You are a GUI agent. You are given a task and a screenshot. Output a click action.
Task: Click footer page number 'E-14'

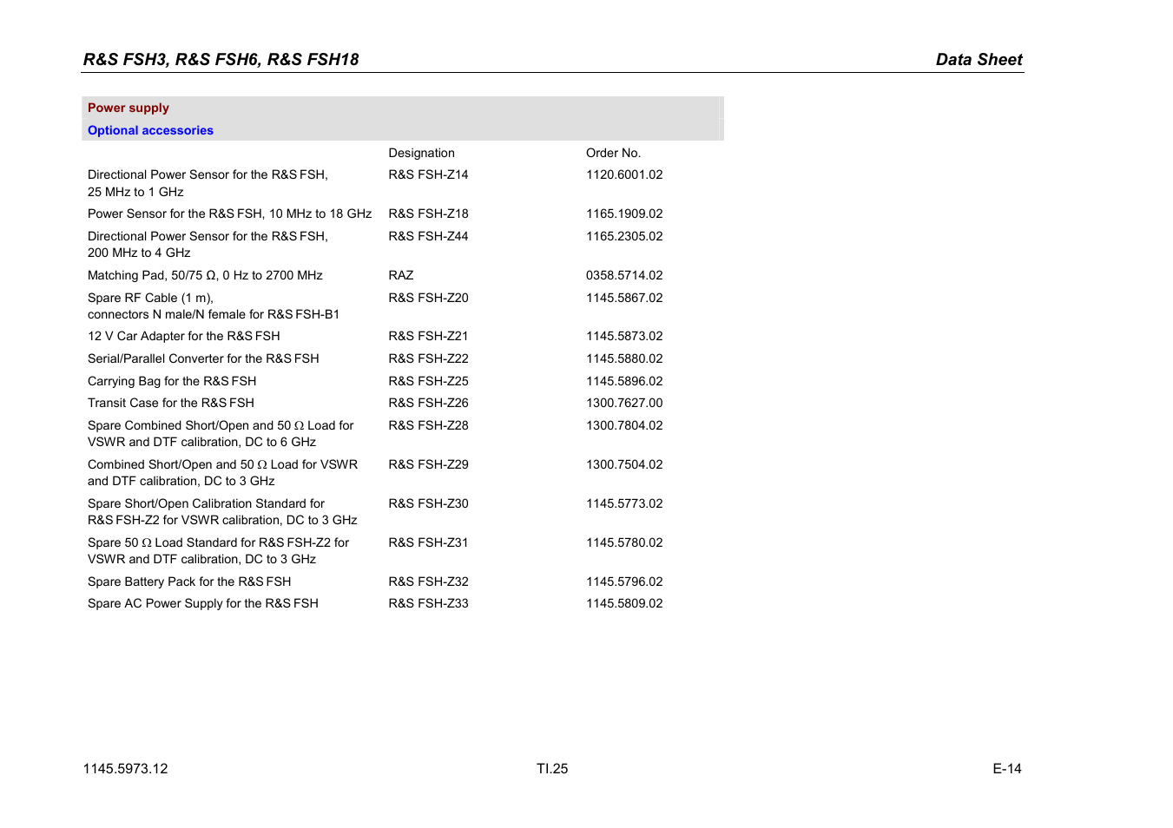point(1007,769)
